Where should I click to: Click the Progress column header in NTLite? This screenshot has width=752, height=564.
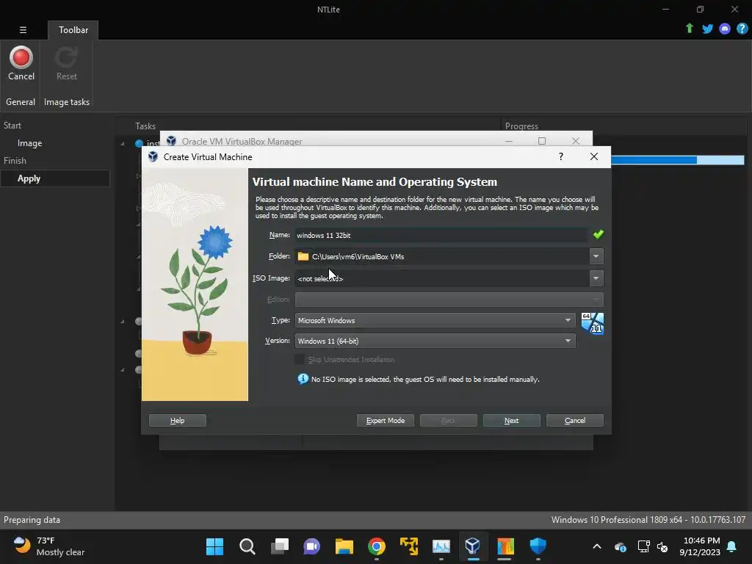tap(521, 126)
